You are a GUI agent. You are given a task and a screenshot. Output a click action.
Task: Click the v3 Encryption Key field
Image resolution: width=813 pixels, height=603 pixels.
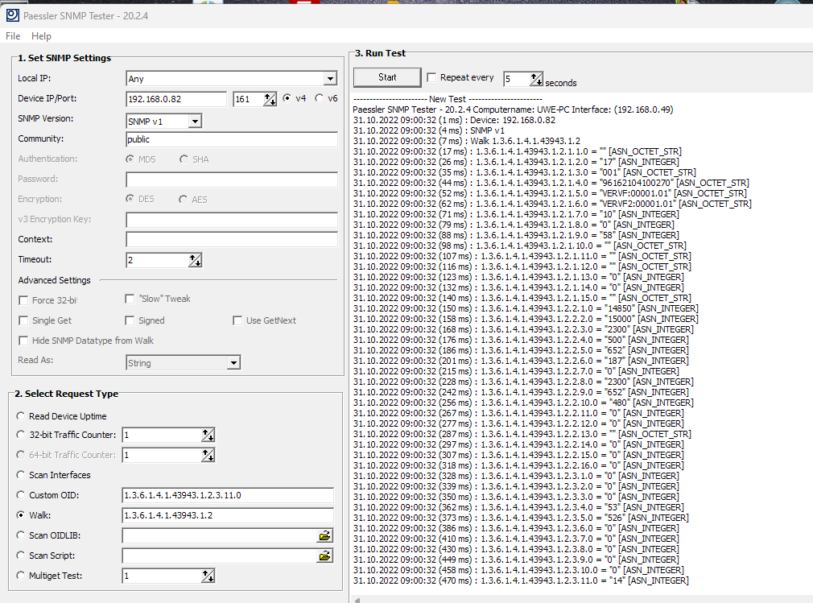point(232,220)
